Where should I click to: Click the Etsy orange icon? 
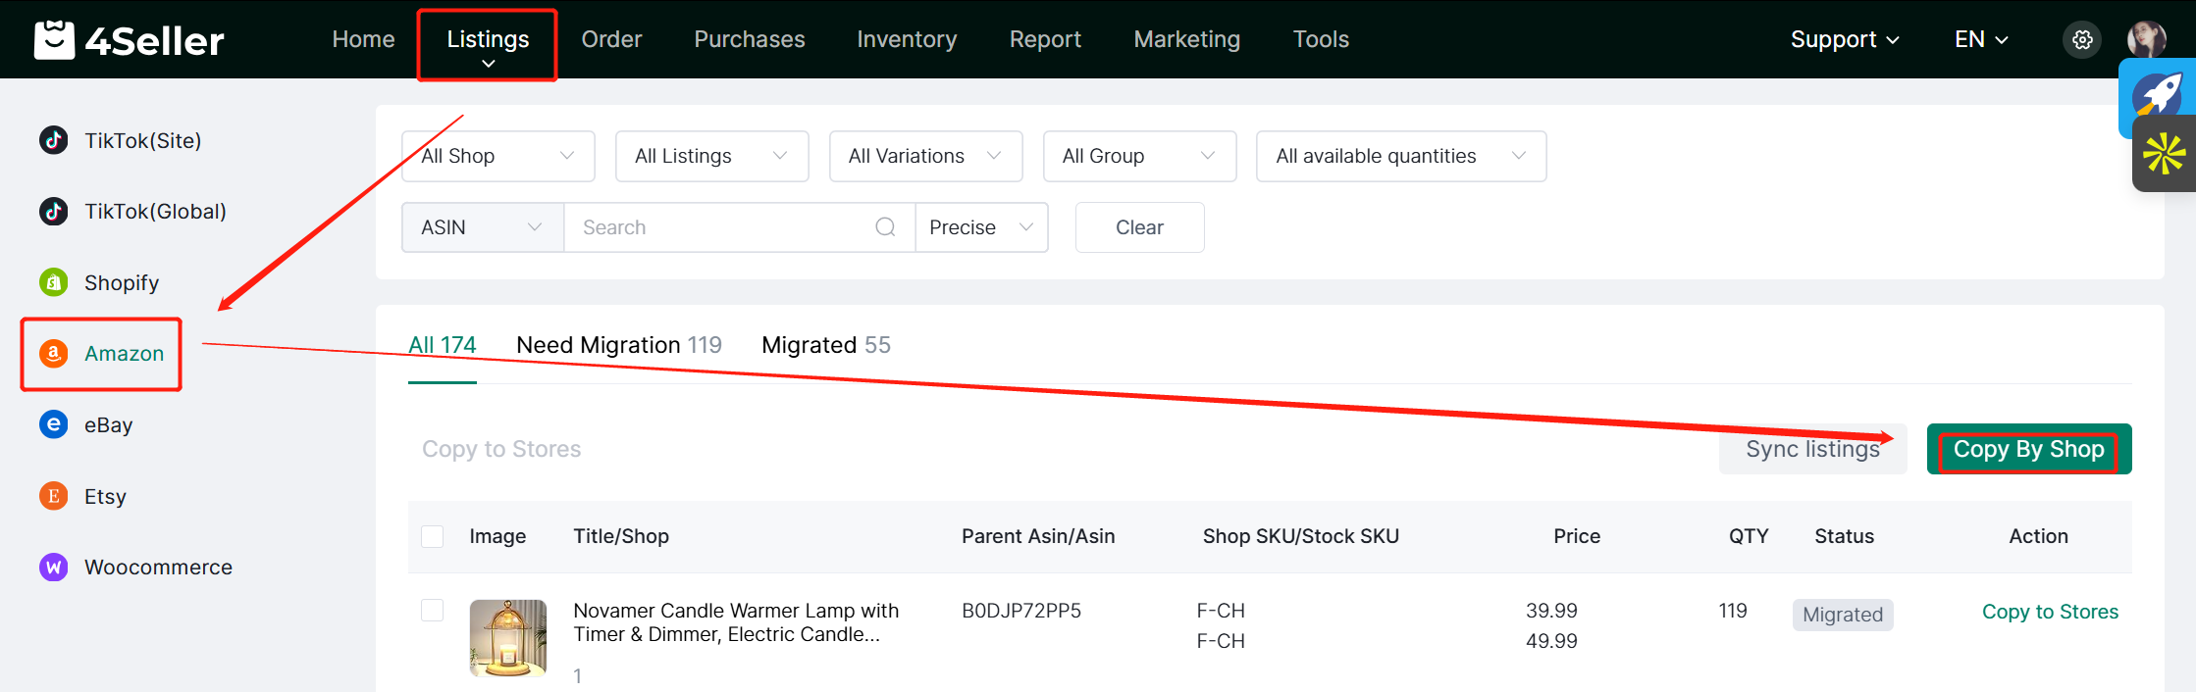coord(54,496)
